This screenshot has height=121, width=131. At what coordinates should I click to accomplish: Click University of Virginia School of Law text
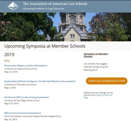(x=21, y=69)
